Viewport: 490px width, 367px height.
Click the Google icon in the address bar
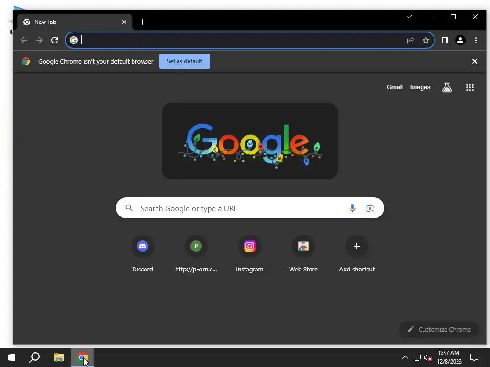tap(73, 40)
